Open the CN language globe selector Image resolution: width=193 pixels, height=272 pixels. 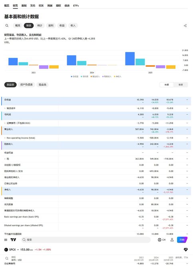click(162, 240)
